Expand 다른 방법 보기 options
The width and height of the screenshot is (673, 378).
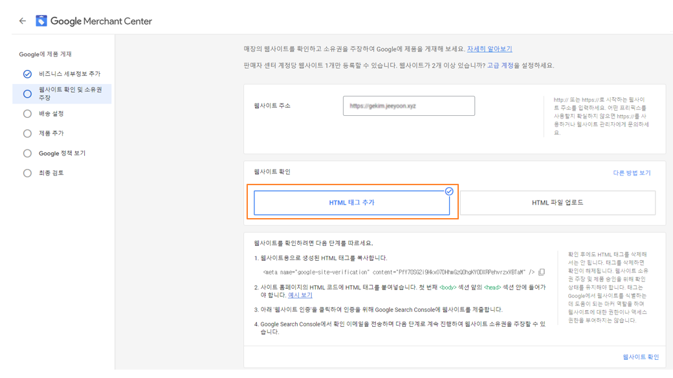point(632,173)
